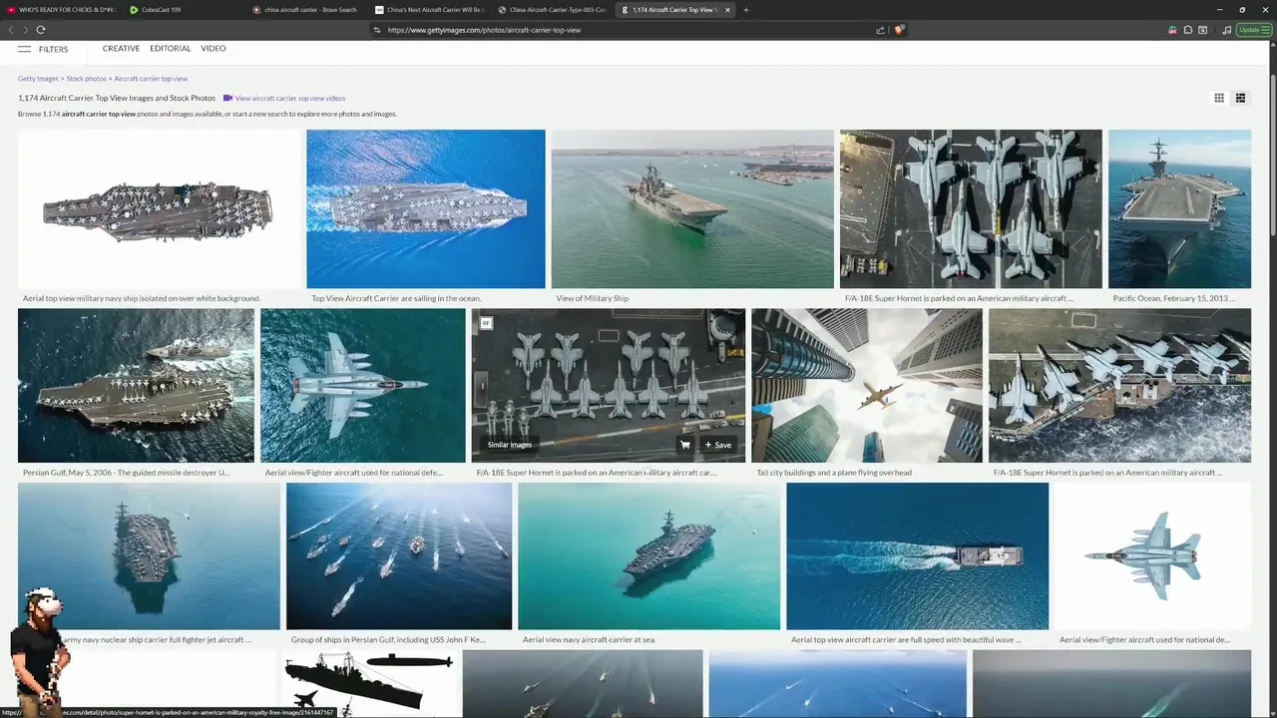Viewport: 1277px width, 718px height.
Task: Go forward using the browser forward arrow
Action: coord(25,30)
